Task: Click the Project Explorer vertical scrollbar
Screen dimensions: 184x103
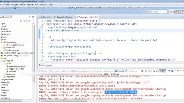Action: (x=34, y=54)
